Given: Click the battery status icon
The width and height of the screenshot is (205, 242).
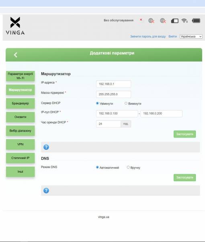Looking at the screenshot, I should click(196, 21).
